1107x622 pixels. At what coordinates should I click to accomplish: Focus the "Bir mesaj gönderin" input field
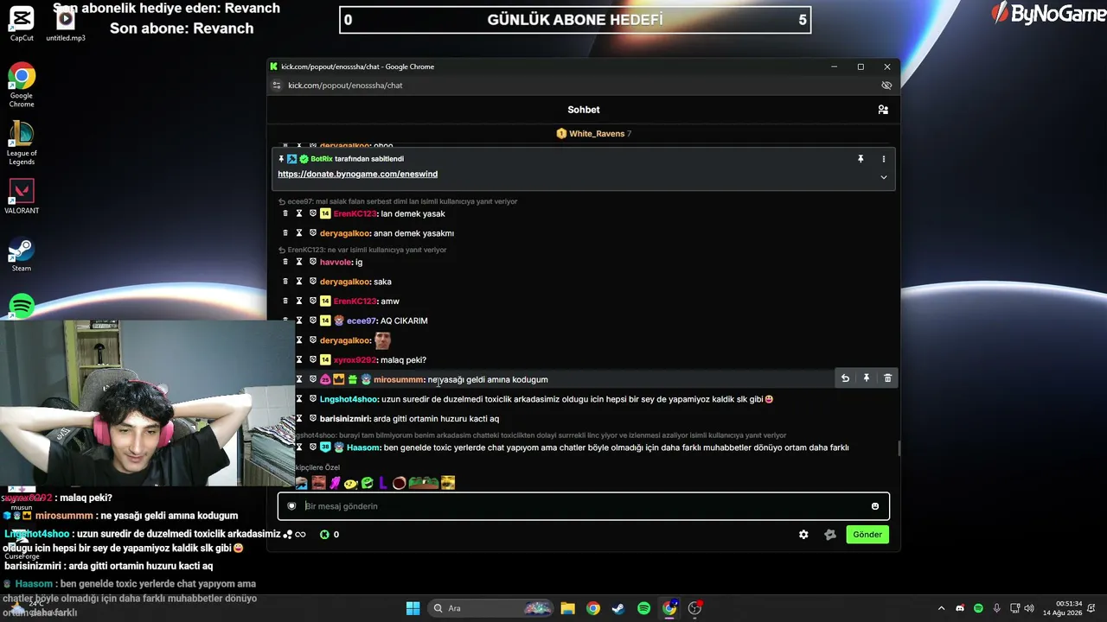[584, 506]
